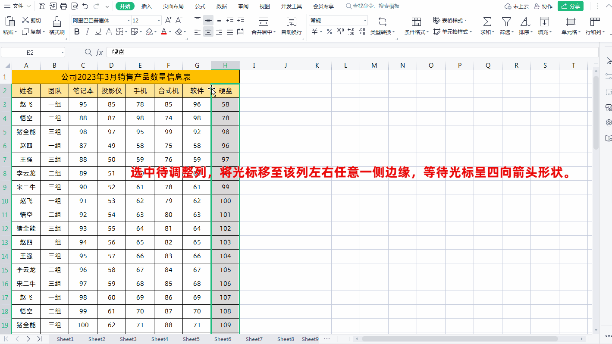The width and height of the screenshot is (612, 344).
Task: Toggle Bold formatting
Action: [77, 31]
